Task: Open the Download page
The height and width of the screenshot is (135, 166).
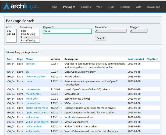Action: point(154,7)
